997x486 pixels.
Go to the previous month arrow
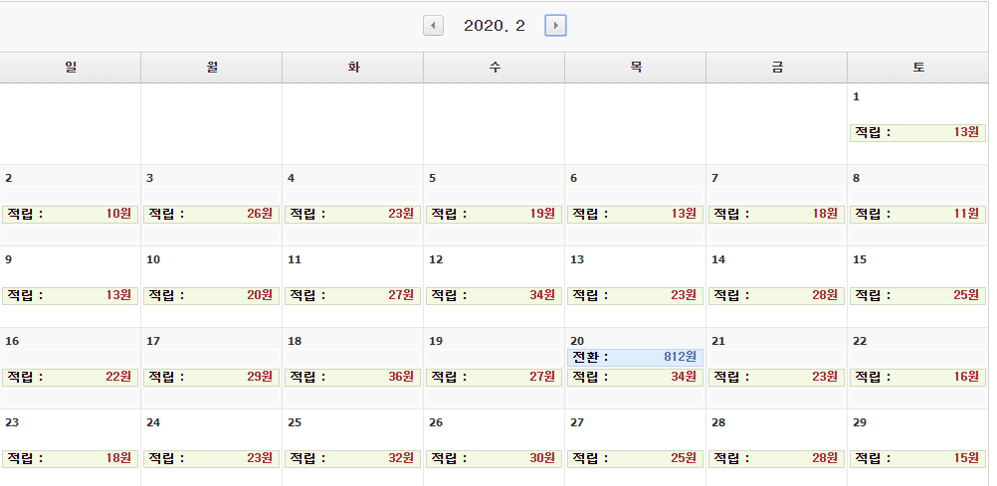point(433,26)
